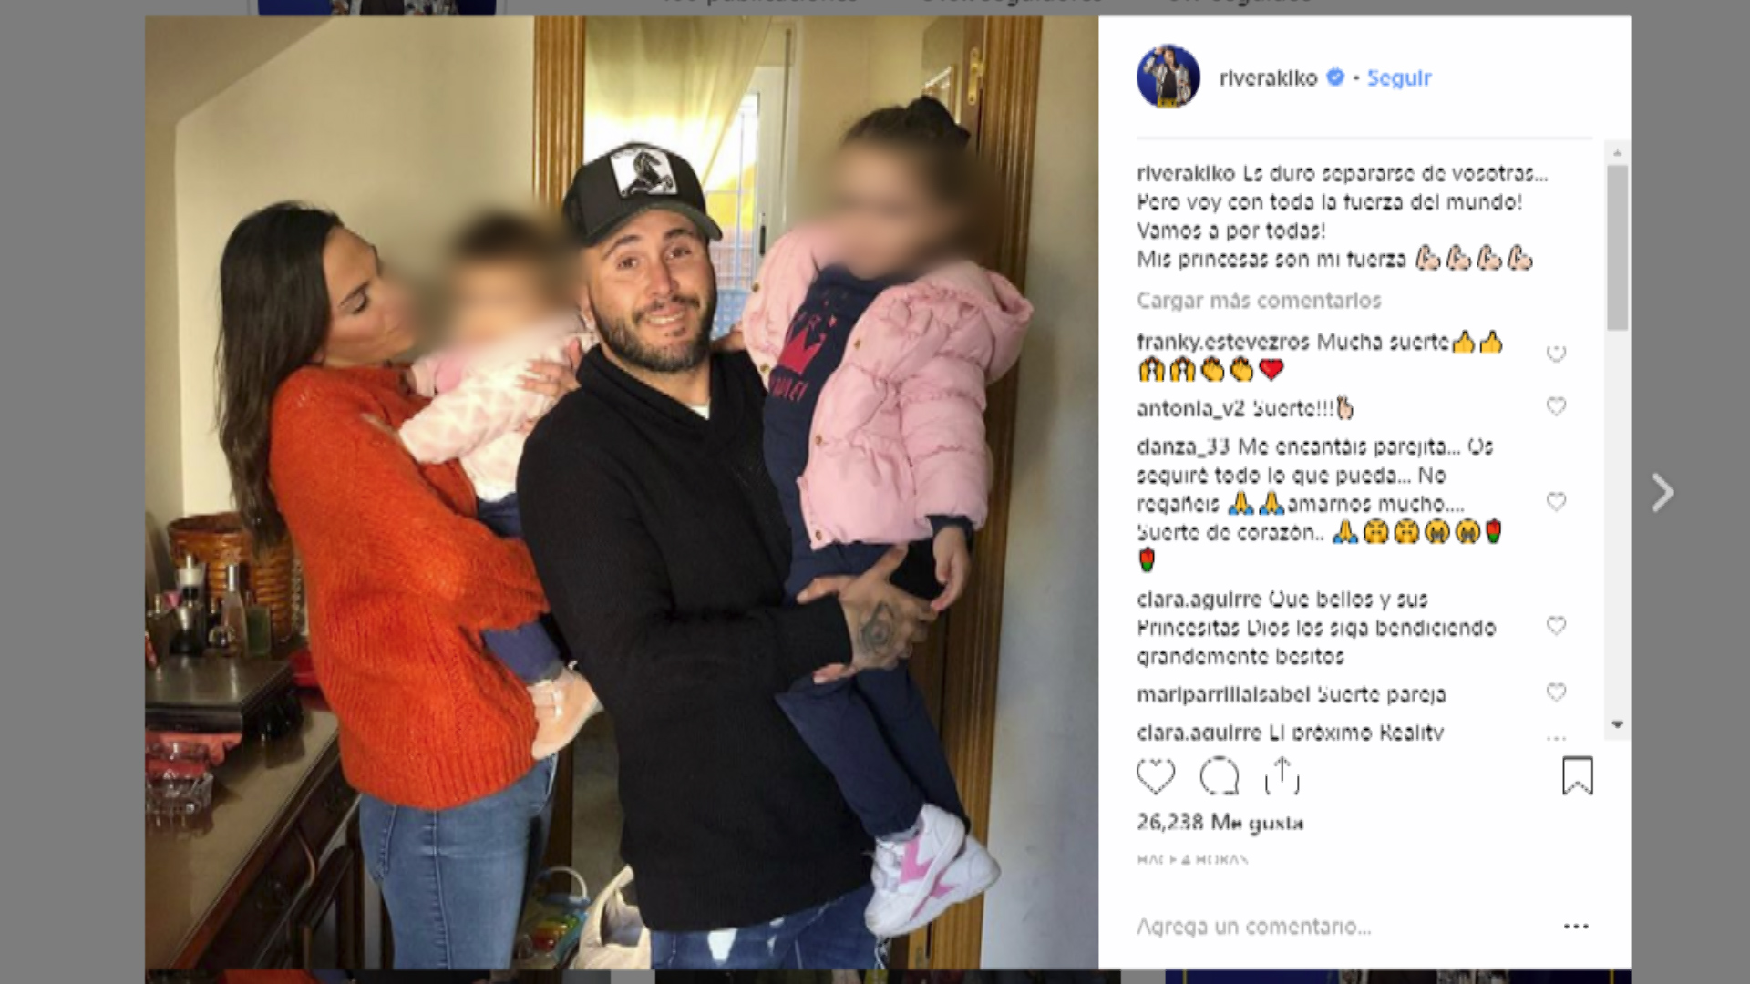Like mariparrillaisabel comment

pyautogui.click(x=1556, y=692)
